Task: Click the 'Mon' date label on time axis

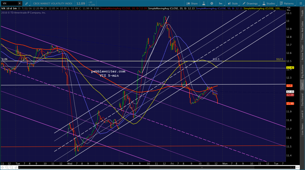Action: click(225, 163)
